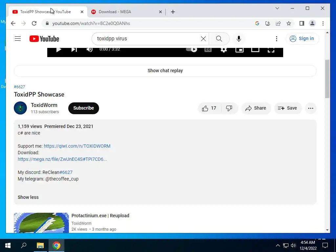Open the #6627 hashtag above title

tap(19, 87)
